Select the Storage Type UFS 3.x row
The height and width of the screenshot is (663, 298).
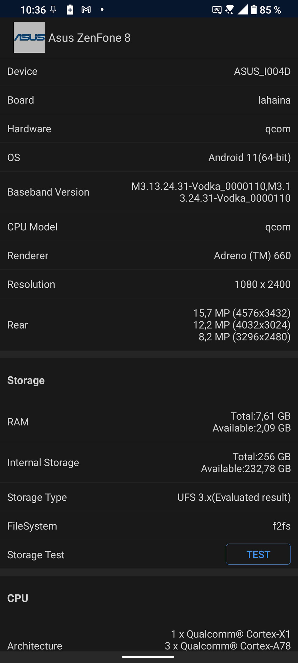click(x=149, y=497)
